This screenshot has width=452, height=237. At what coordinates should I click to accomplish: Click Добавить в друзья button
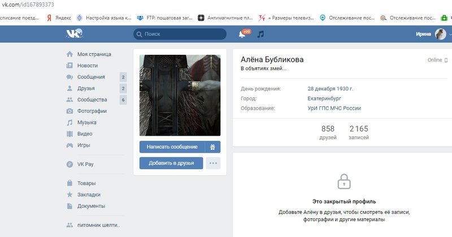(171, 163)
